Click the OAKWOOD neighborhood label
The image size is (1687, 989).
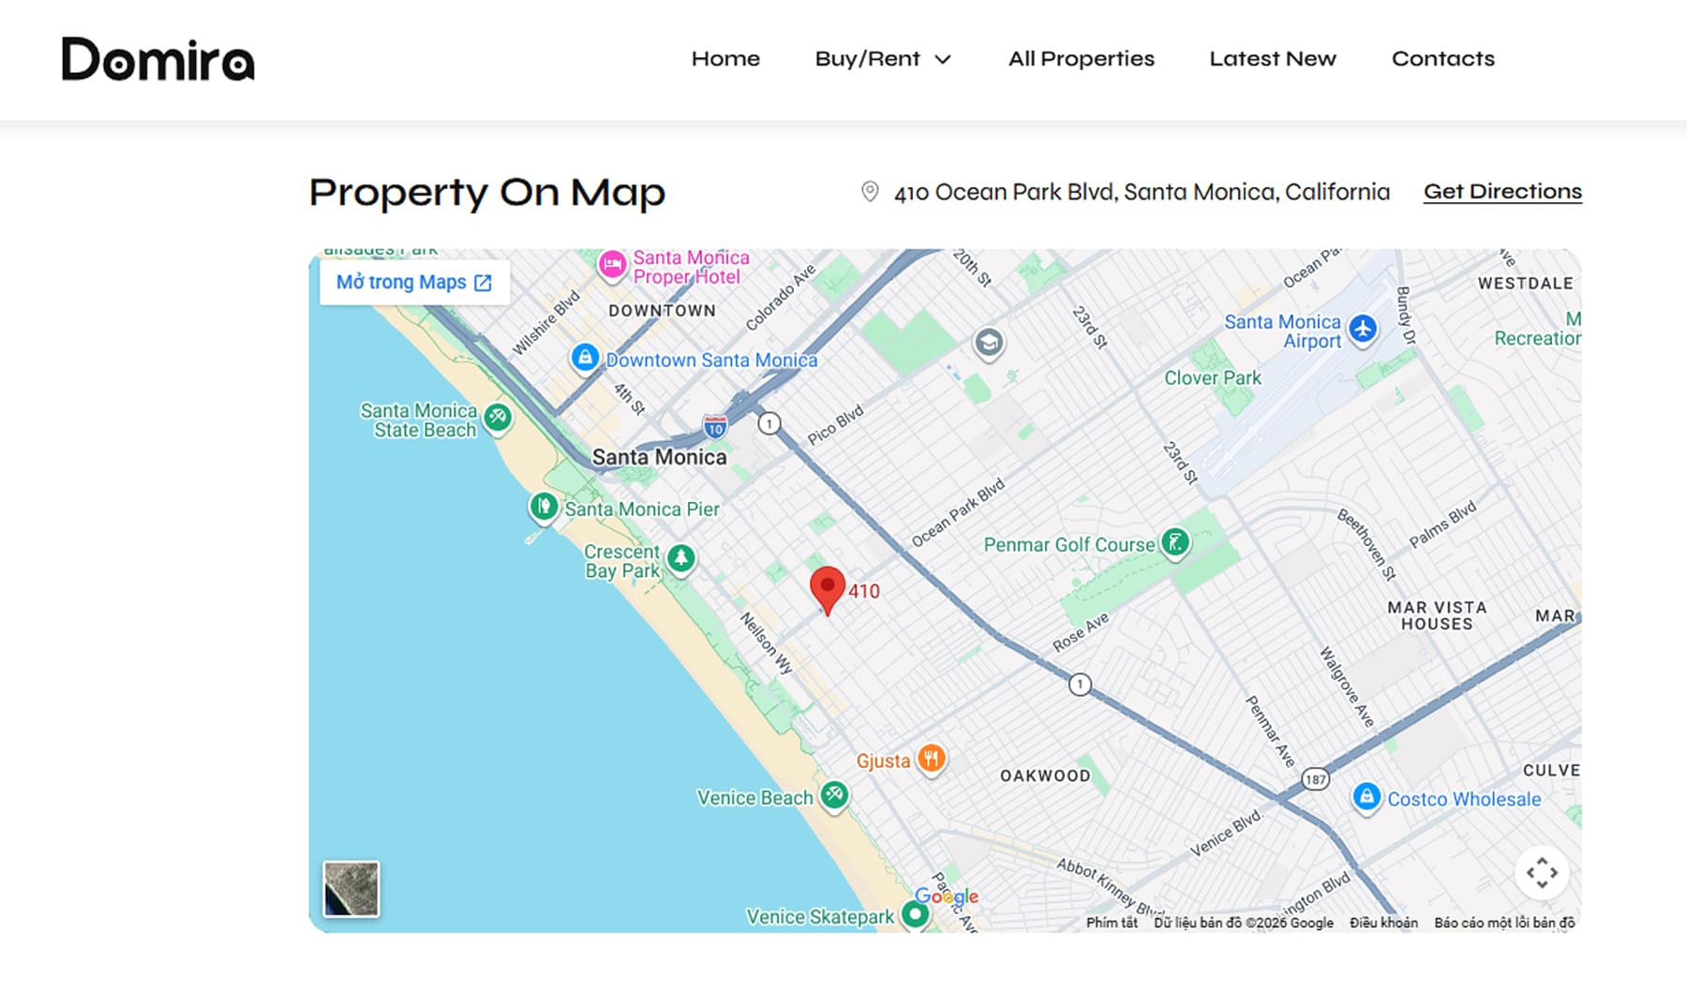coord(1045,775)
